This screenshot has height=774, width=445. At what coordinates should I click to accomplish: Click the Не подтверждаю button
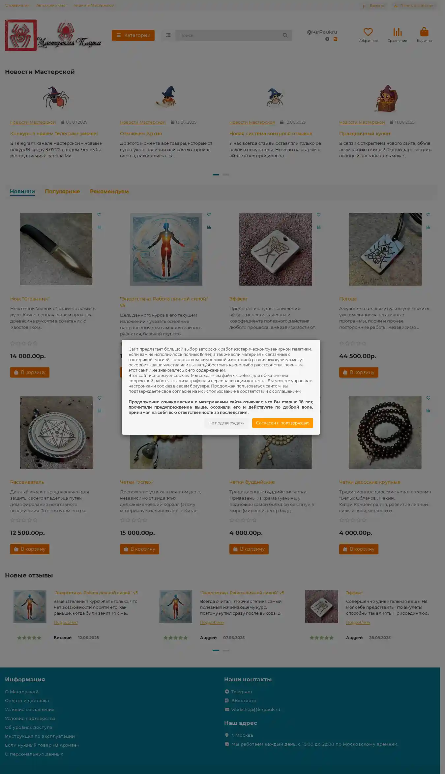pyautogui.click(x=226, y=423)
